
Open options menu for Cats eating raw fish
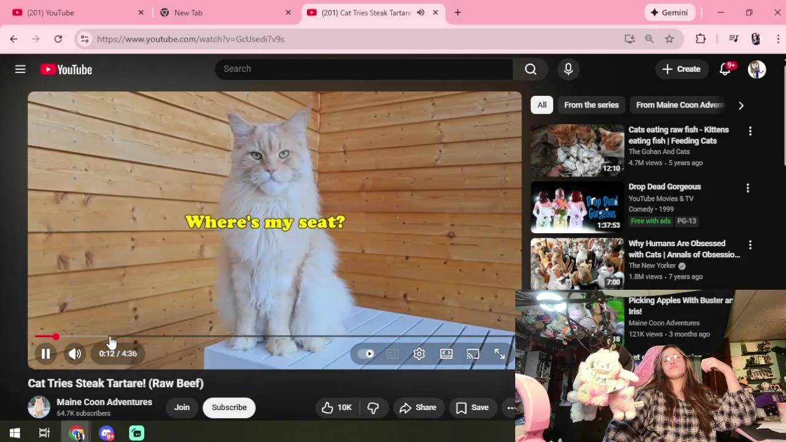click(750, 131)
